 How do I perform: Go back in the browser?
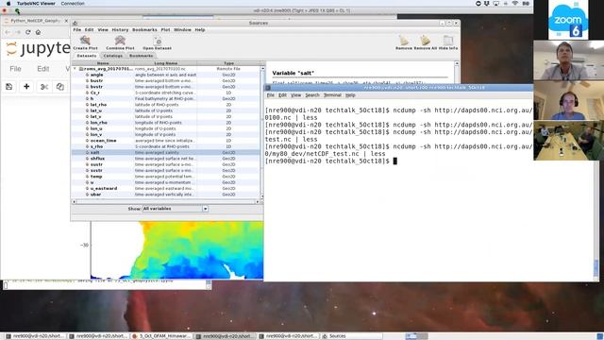click(x=8, y=32)
